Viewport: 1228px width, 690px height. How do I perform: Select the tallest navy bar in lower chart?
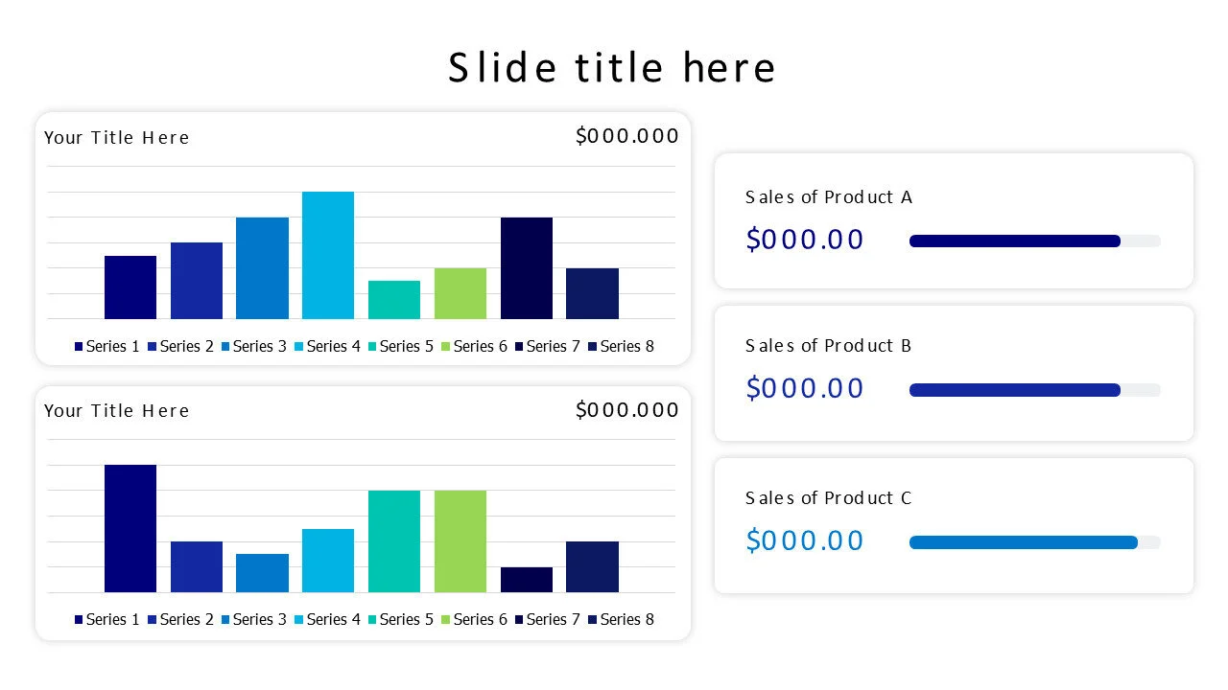pyautogui.click(x=130, y=528)
